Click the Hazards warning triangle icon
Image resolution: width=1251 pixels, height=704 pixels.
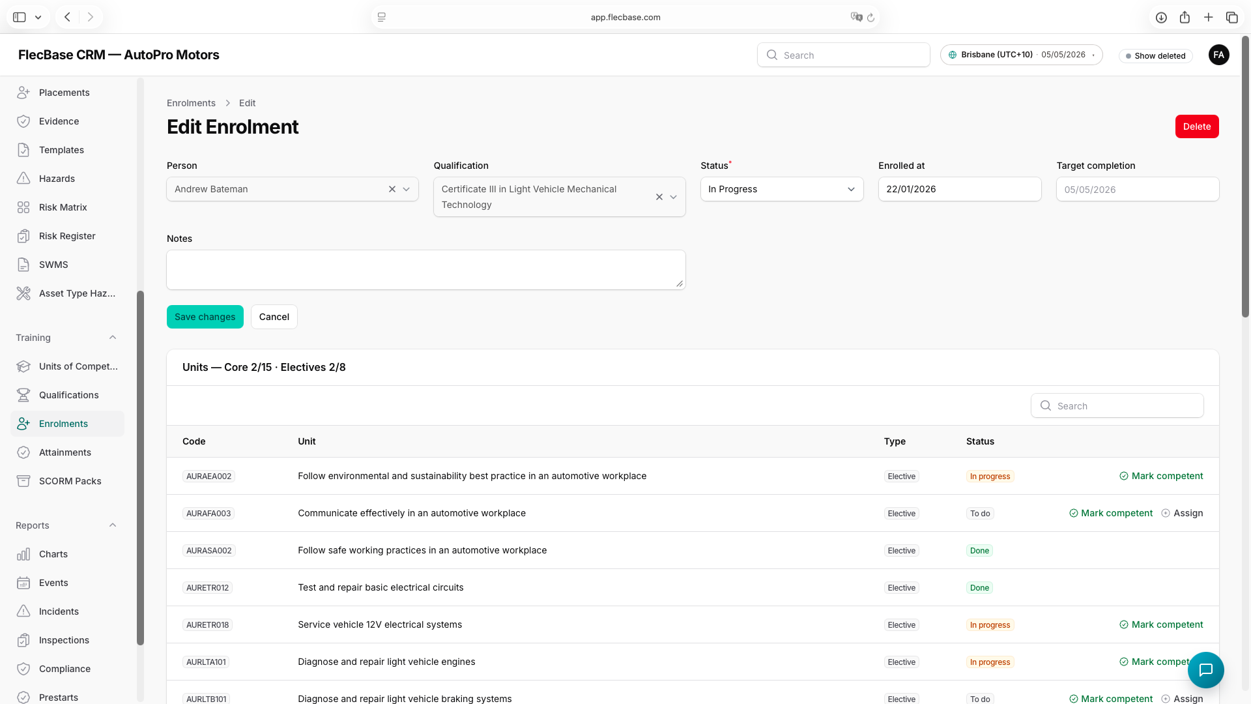pyautogui.click(x=23, y=179)
